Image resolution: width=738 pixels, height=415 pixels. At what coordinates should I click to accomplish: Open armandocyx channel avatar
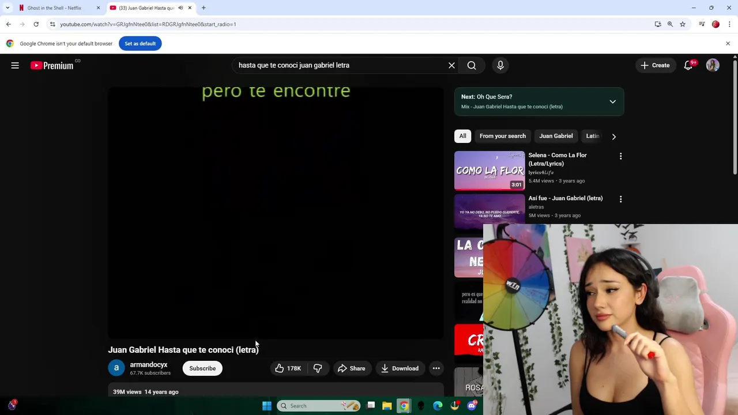(116, 368)
